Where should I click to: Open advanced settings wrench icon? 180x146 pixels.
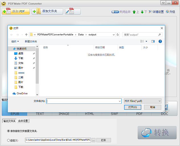pos(150,12)
